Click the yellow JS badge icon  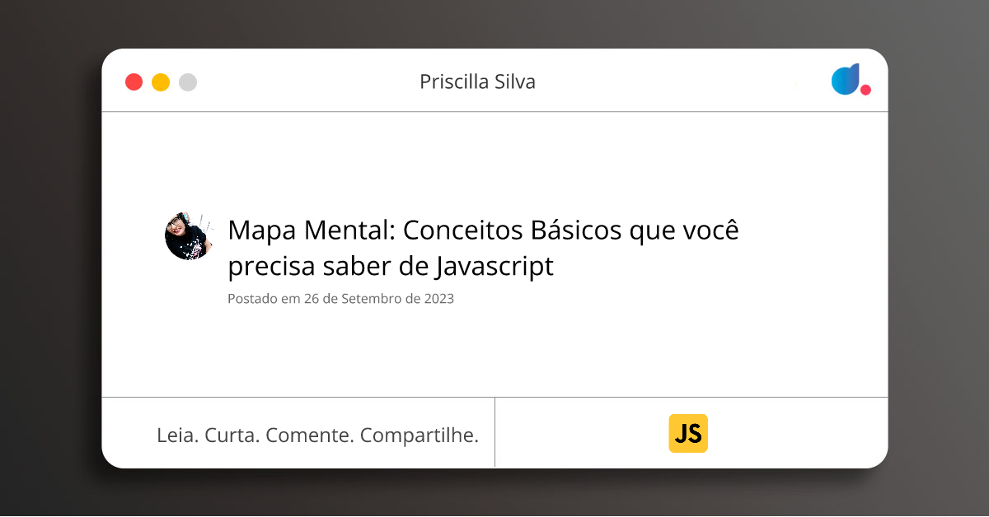click(x=688, y=433)
